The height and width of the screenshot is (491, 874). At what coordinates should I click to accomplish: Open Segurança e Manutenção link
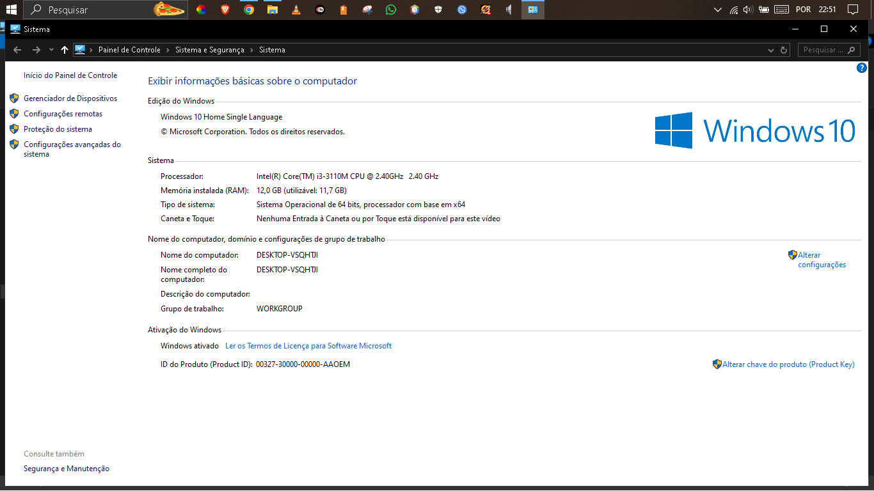click(x=67, y=469)
